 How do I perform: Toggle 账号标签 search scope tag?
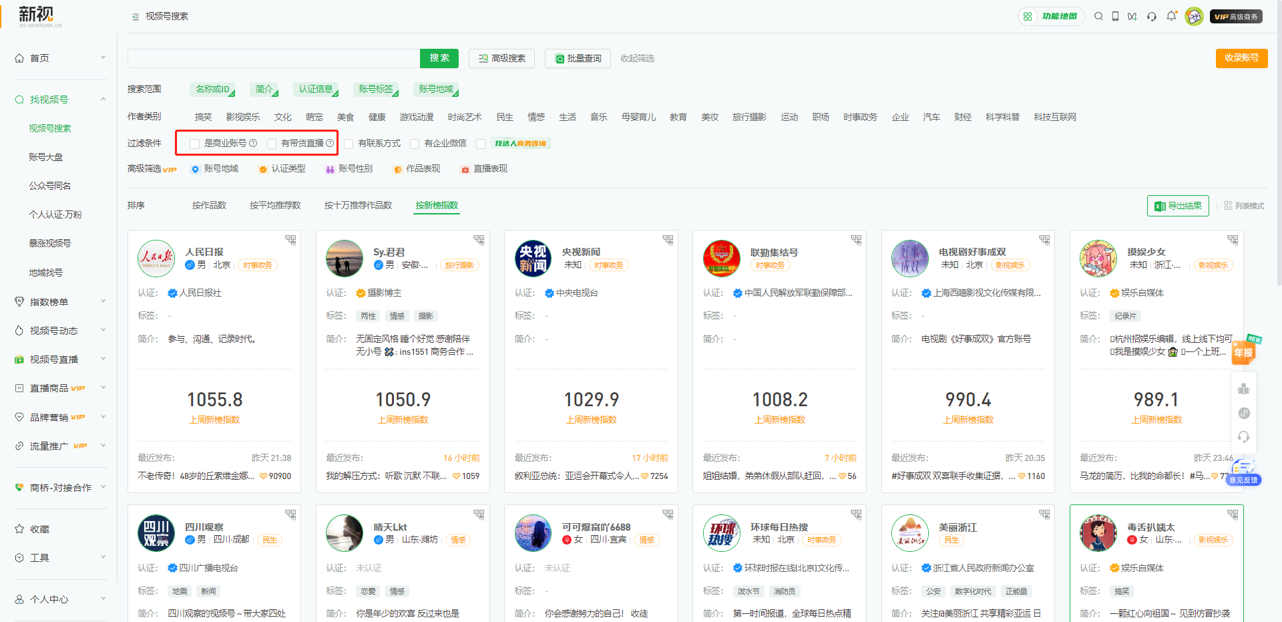[x=376, y=90]
